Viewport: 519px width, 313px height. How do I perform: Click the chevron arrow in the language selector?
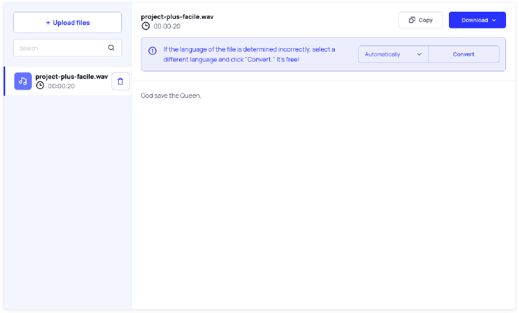(419, 55)
